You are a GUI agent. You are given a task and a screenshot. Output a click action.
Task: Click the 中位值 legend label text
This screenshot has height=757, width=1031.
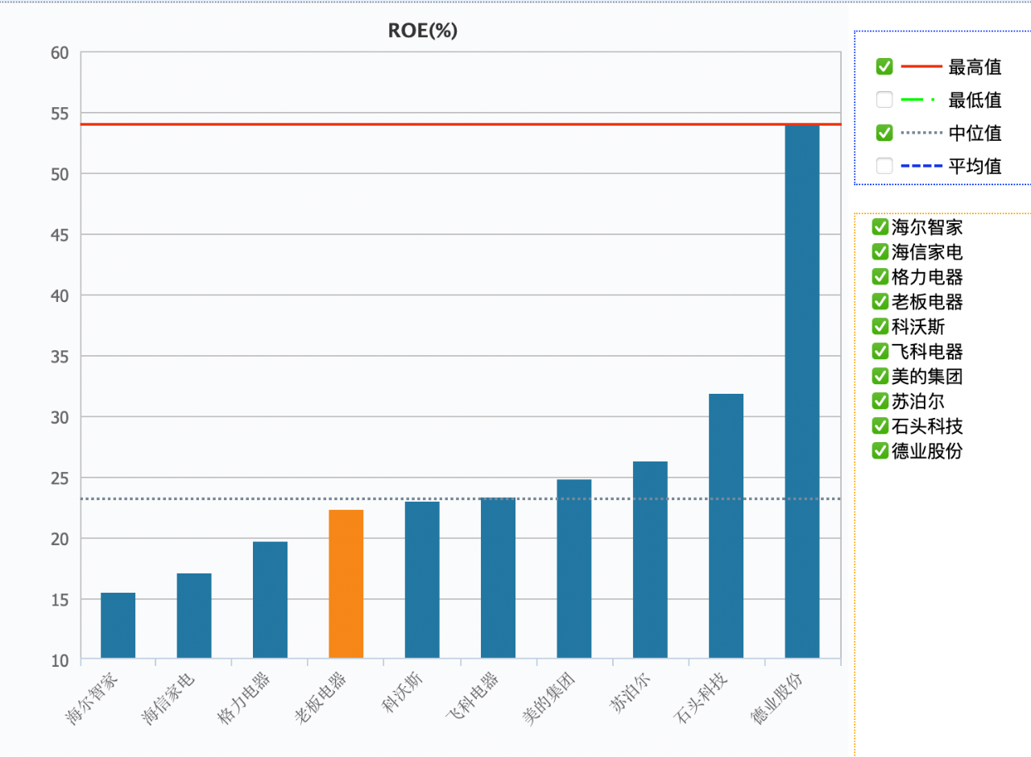click(x=975, y=133)
